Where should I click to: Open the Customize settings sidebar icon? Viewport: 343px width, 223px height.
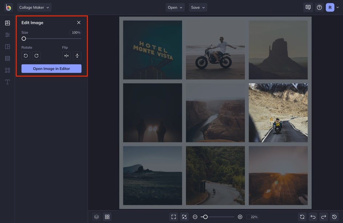pyautogui.click(x=7, y=35)
